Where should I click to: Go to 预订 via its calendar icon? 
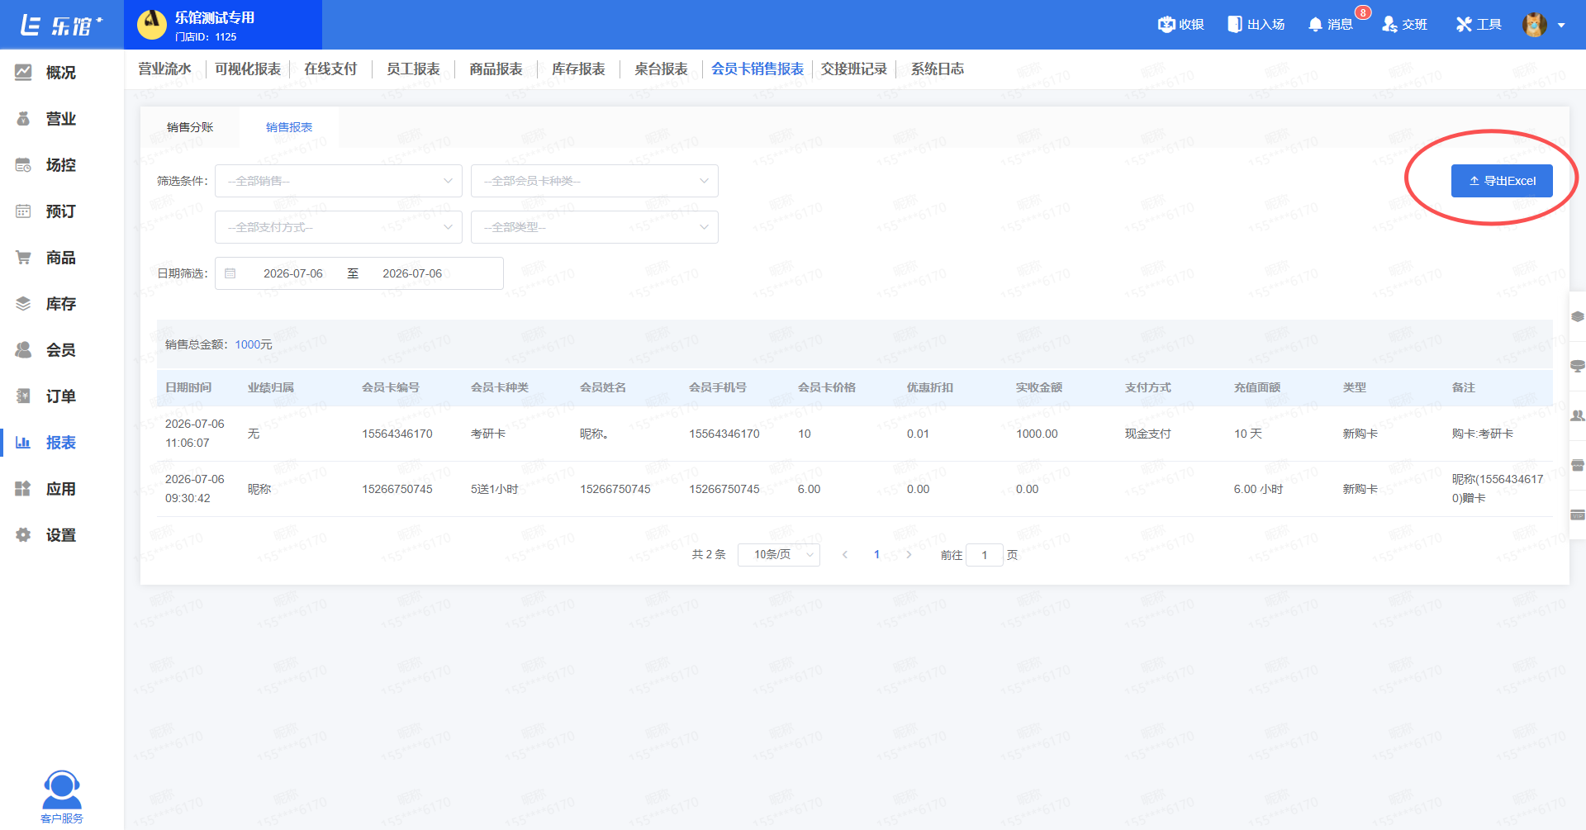(23, 211)
